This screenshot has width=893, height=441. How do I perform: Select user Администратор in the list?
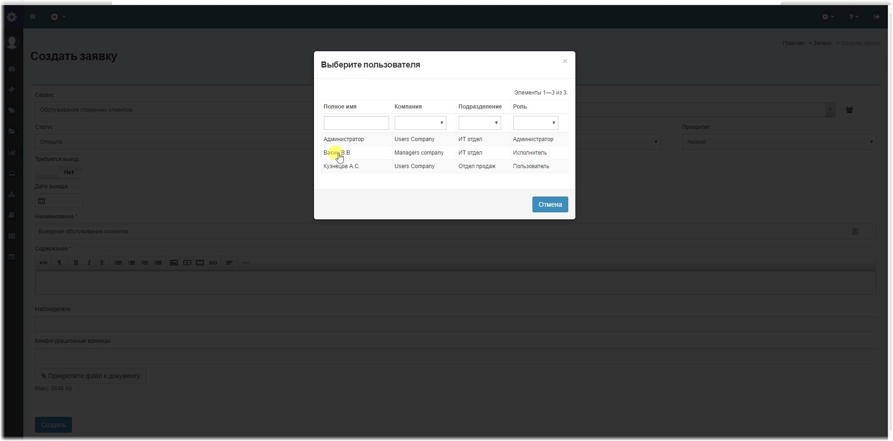[343, 139]
